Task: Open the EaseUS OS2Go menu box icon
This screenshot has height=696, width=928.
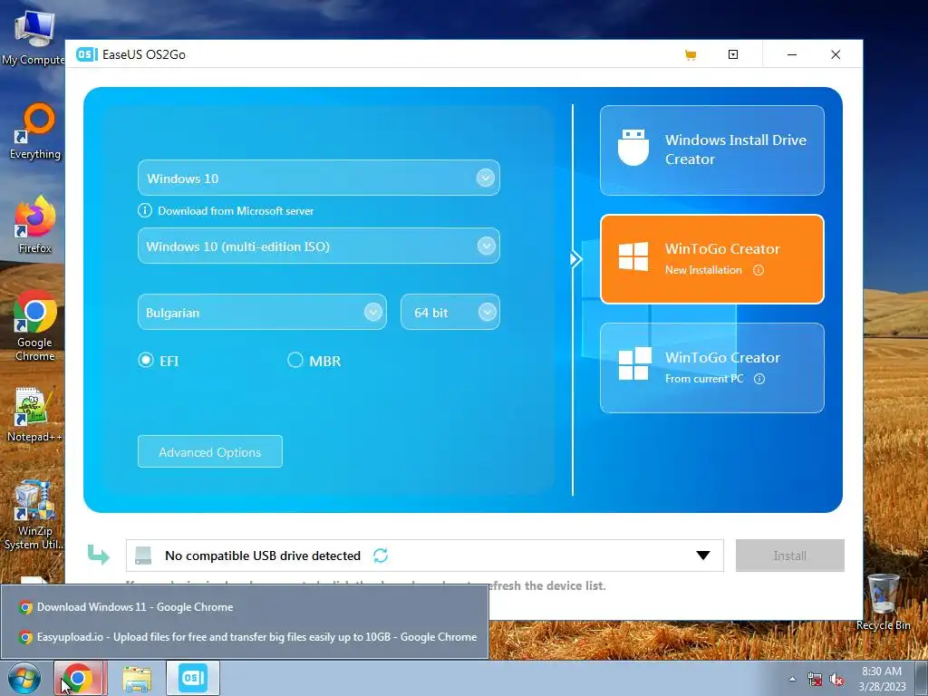Action: (732, 54)
